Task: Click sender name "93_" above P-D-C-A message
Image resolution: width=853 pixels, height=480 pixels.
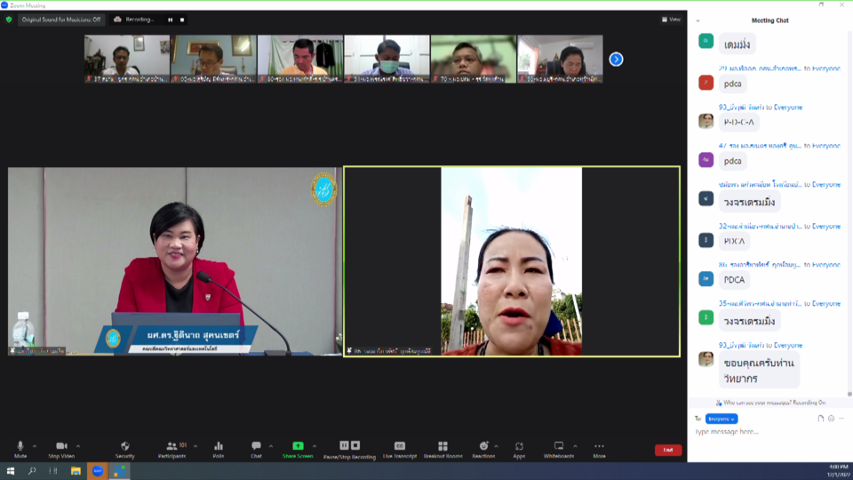Action: pos(741,108)
